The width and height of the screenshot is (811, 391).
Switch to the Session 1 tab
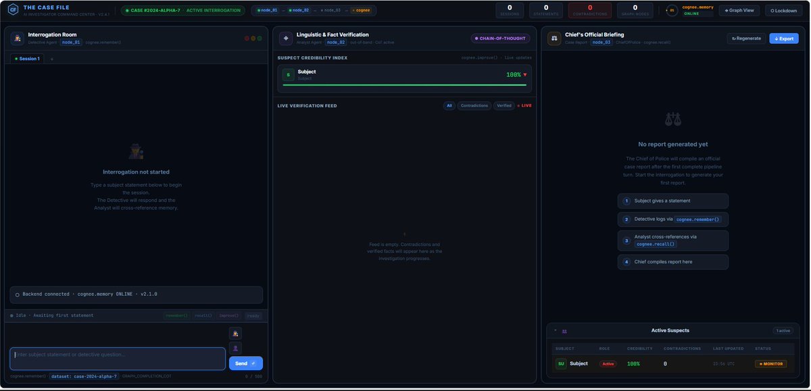click(27, 59)
